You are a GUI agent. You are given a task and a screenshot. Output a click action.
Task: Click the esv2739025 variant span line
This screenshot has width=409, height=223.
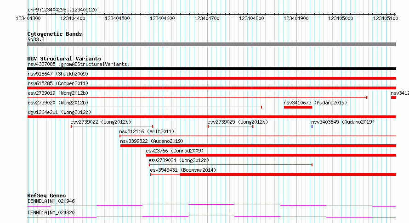click(x=230, y=126)
